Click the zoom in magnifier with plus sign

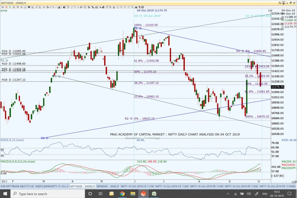click(125, 7)
